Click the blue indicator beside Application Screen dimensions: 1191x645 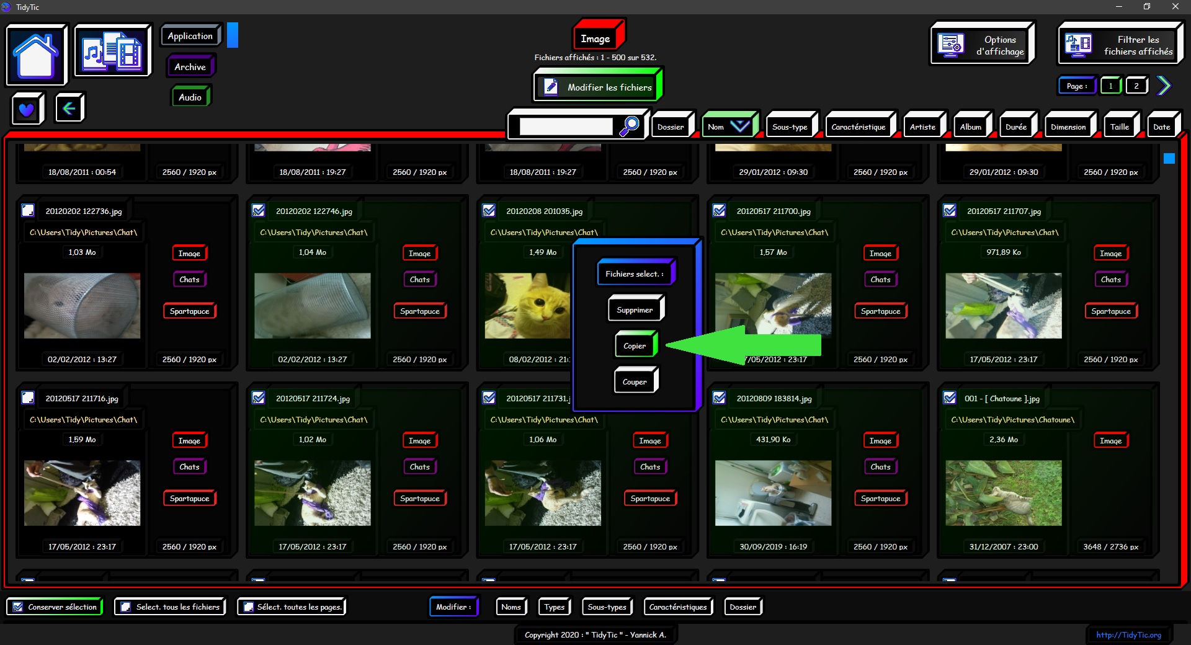233,35
